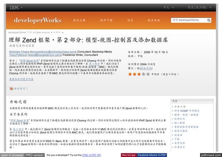
Task: Open the 软件下载 menu
Action: coord(106,20)
